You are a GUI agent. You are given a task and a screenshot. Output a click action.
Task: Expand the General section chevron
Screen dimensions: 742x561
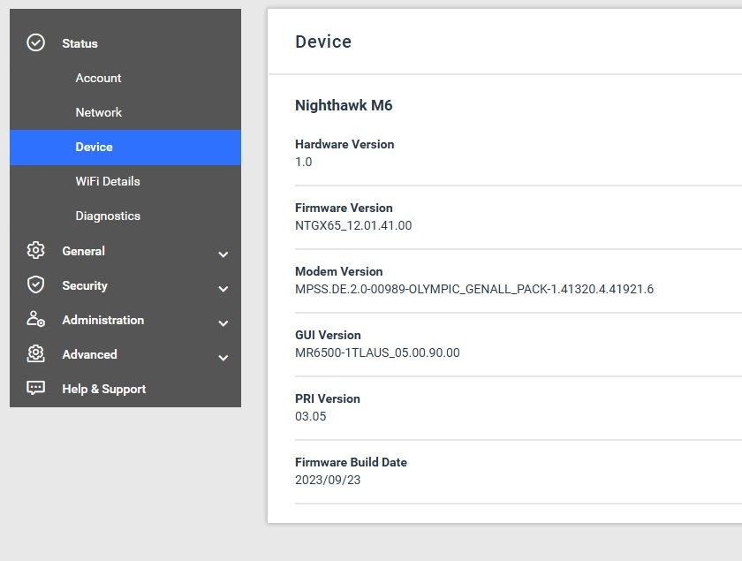click(223, 254)
